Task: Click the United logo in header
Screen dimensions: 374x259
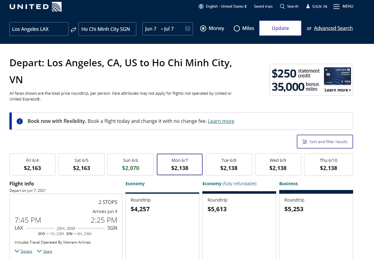Action: [36, 7]
